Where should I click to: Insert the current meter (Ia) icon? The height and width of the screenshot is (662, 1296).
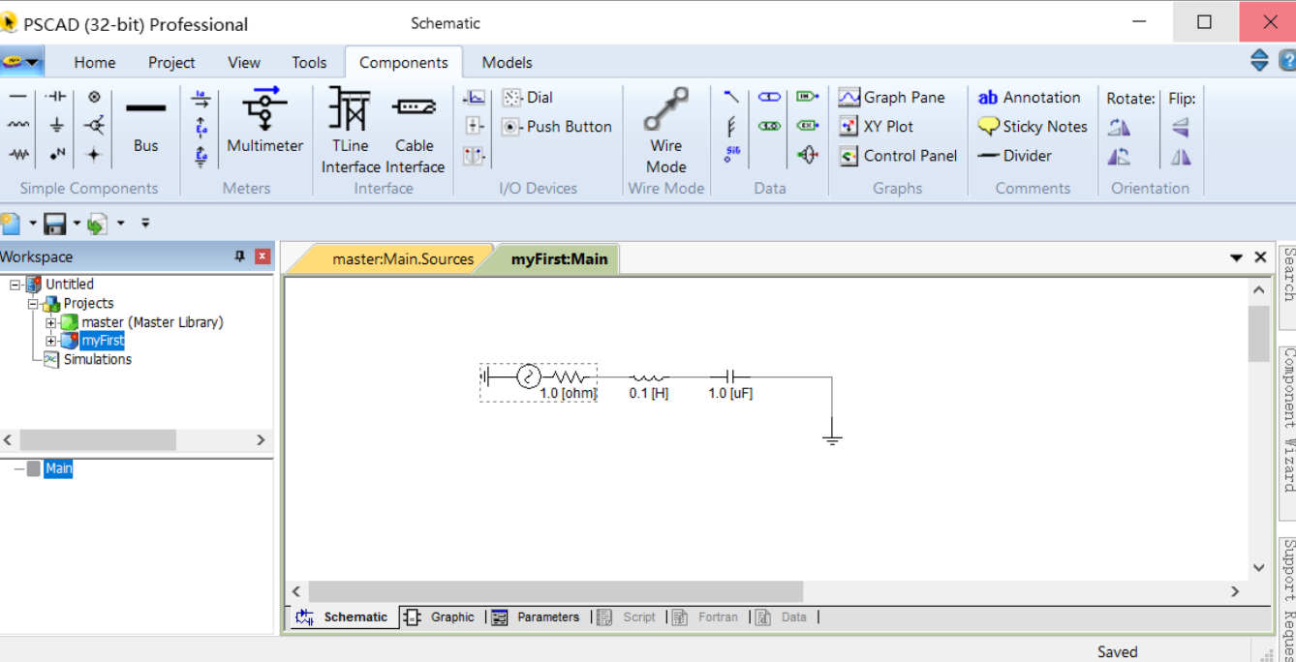201,98
